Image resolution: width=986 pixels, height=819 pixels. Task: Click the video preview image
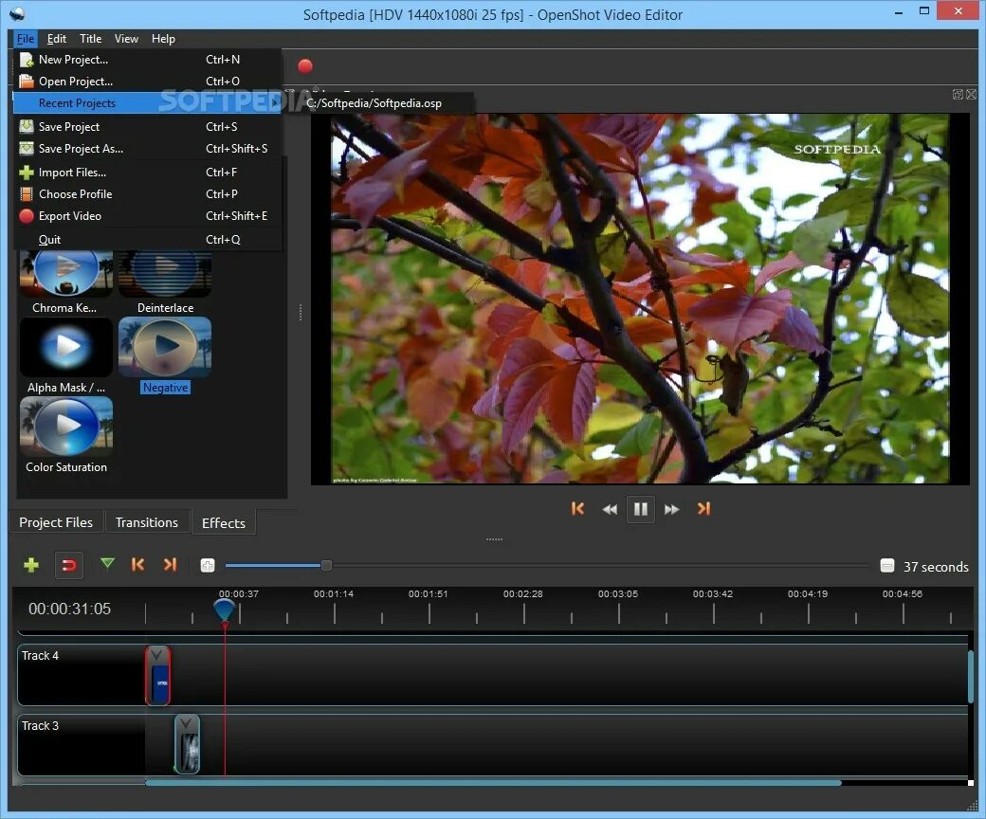coord(640,299)
